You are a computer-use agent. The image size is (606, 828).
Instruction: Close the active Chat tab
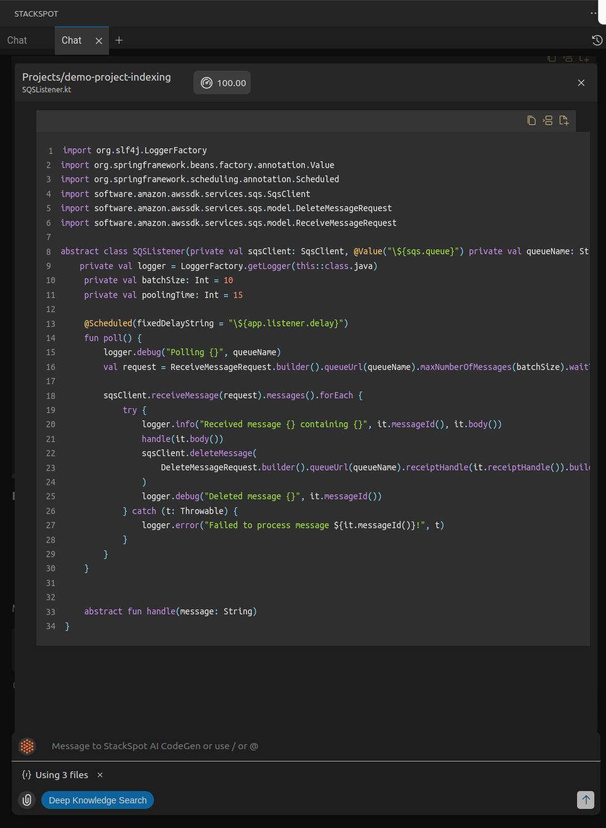click(99, 41)
